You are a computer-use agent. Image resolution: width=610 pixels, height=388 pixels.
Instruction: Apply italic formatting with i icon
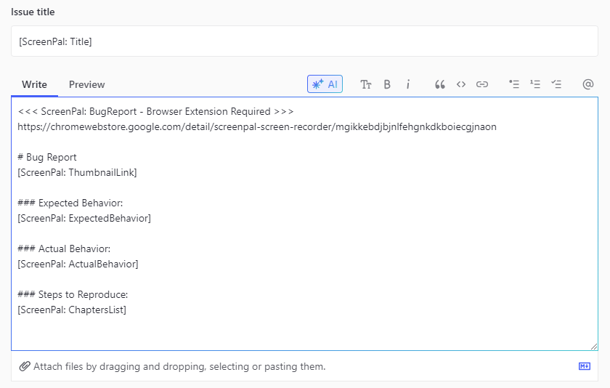tap(407, 84)
